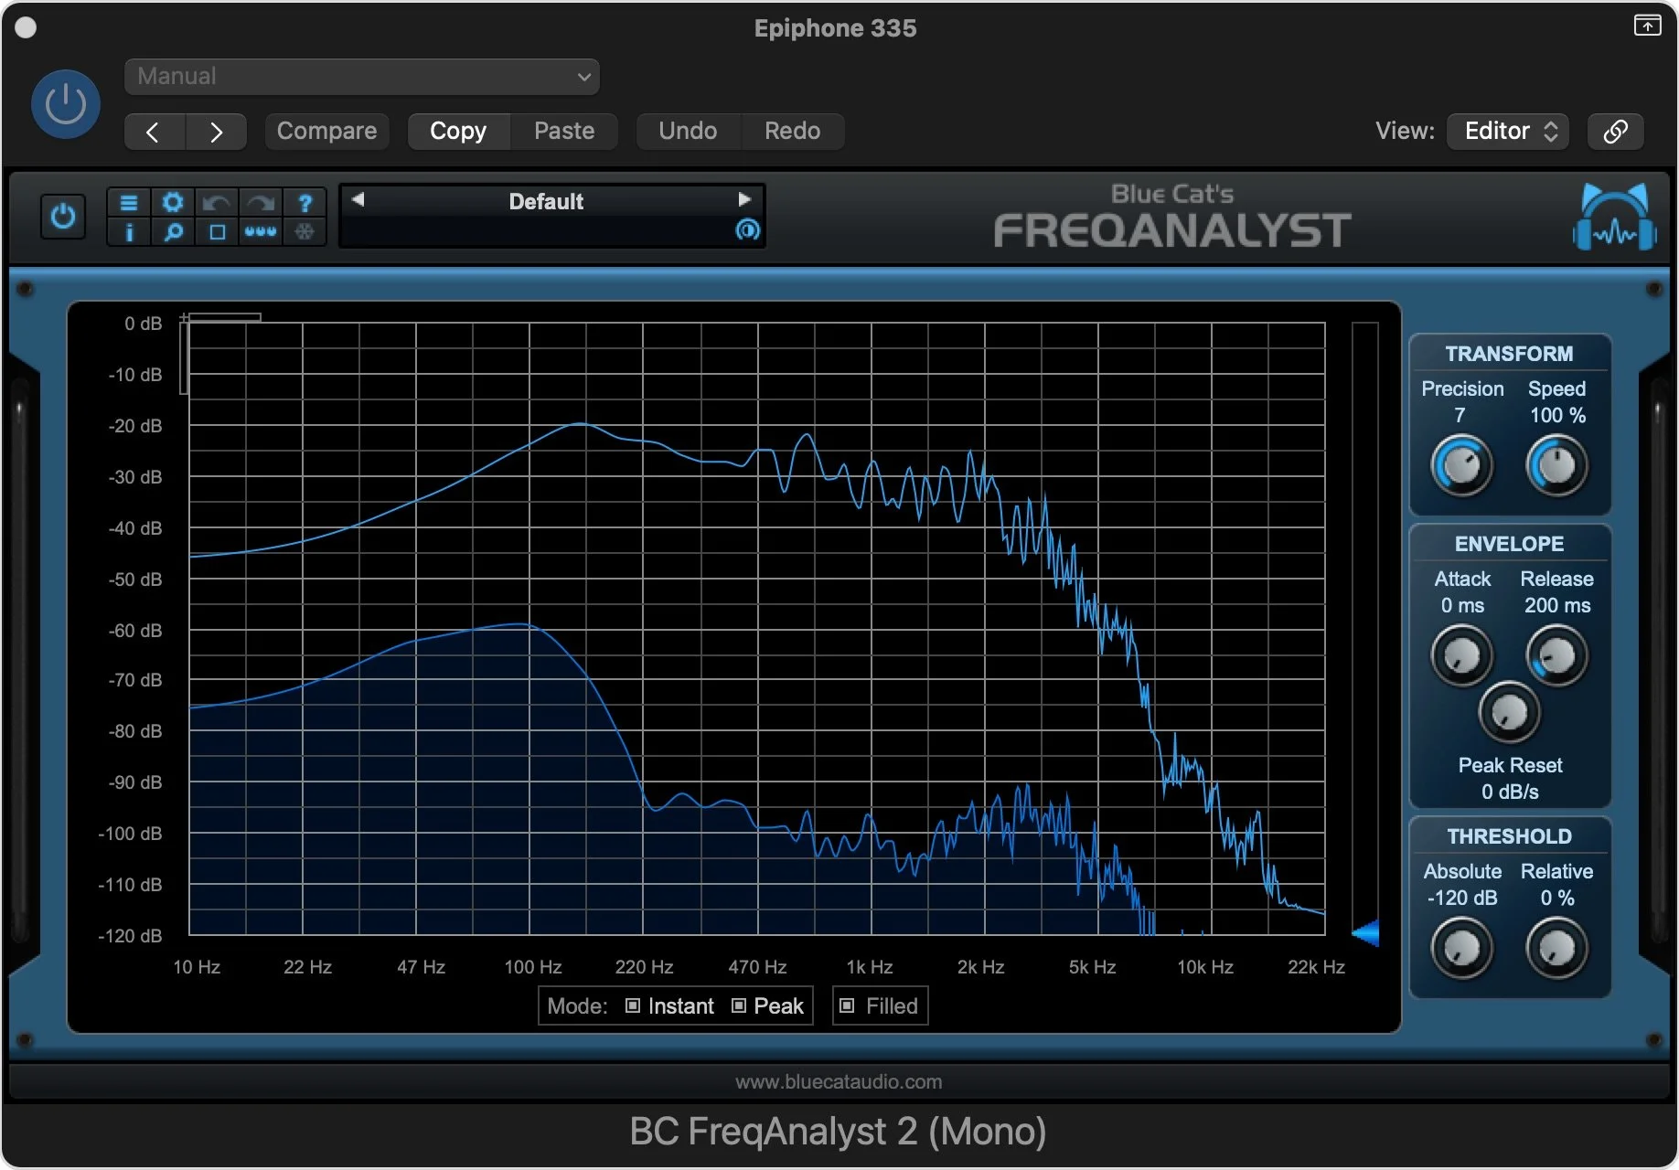Click the Speed value 100 %
The width and height of the screenshot is (1679, 1170).
[x=1557, y=416]
